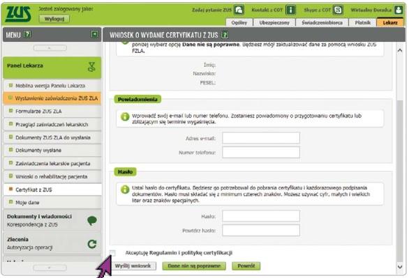Viewport: 409px width, 278px height.
Task: Click the Zlecenia refresh arrow icon
Action: tap(92, 244)
